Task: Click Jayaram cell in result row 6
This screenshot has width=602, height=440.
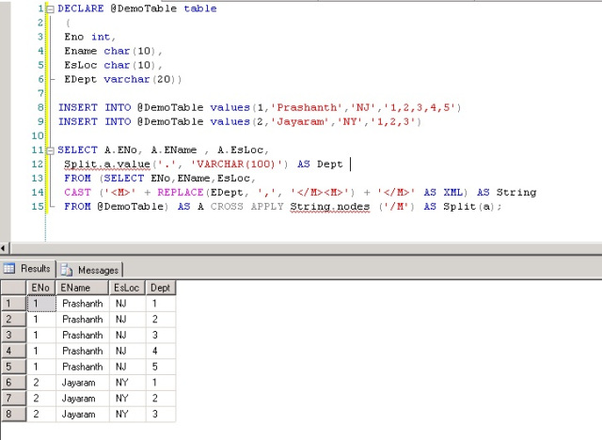Action: click(x=83, y=383)
